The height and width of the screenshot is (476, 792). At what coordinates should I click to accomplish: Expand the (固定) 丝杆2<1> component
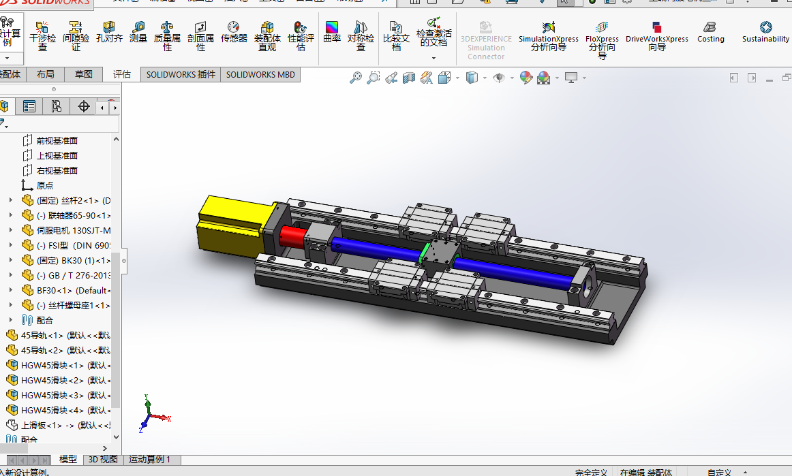11,200
